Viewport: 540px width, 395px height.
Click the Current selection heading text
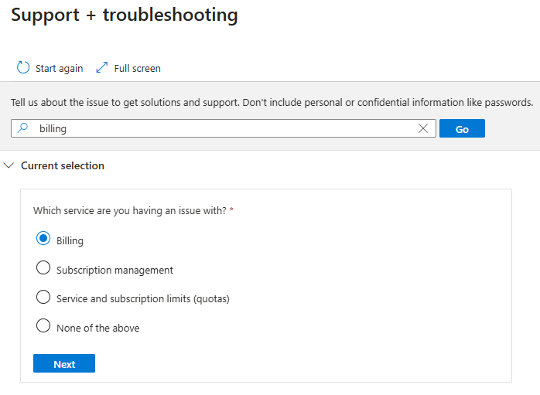point(63,166)
